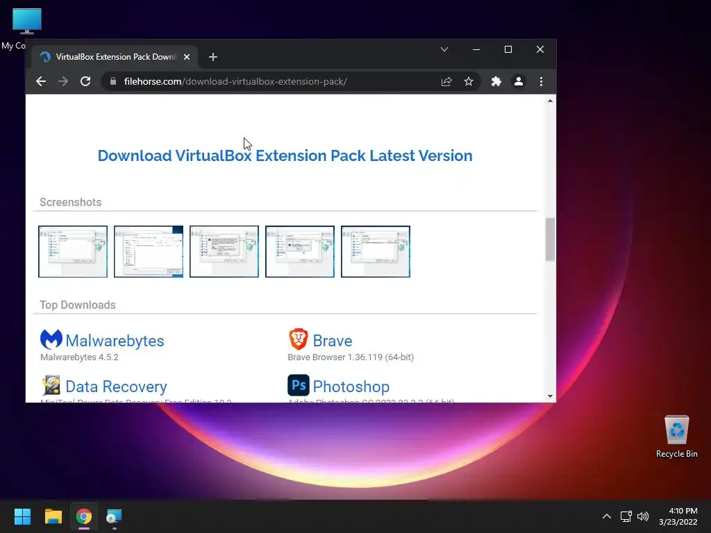Click the page scroll up arrow

coord(550,101)
